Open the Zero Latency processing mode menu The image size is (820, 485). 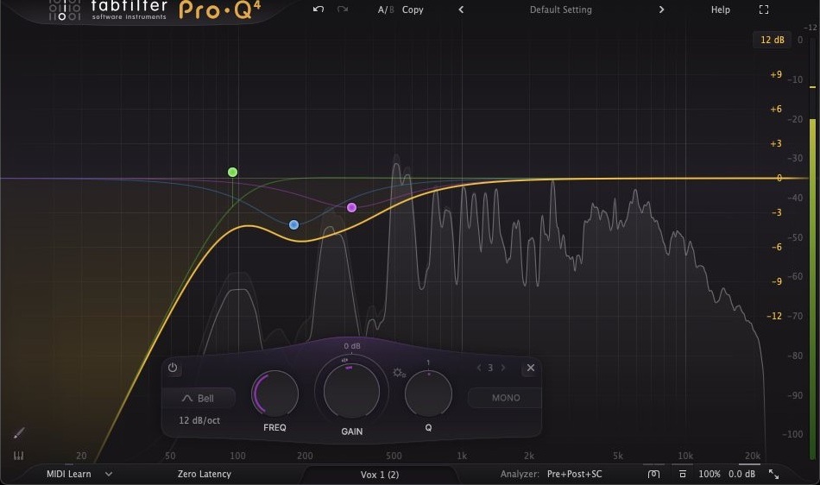(204, 474)
